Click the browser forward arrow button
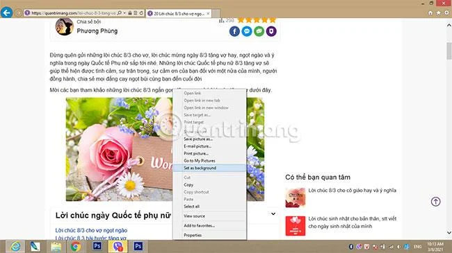The width and height of the screenshot is (452, 253). pos(18,13)
